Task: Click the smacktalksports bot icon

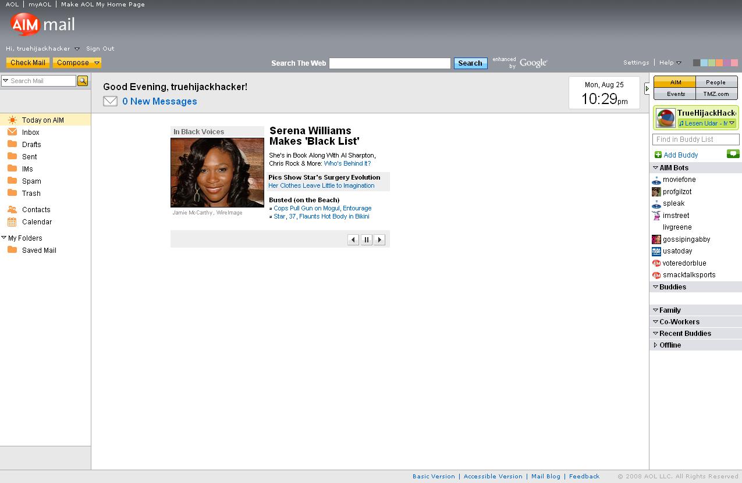Action: click(656, 275)
